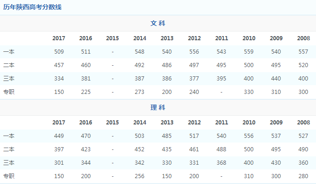Viewport: 316px width, 186px height.
Task: Click the 理科 一本 2012 score 517
Action: [194, 136]
